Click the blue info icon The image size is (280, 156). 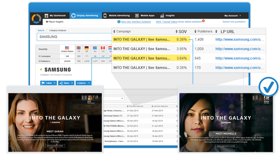point(119,22)
